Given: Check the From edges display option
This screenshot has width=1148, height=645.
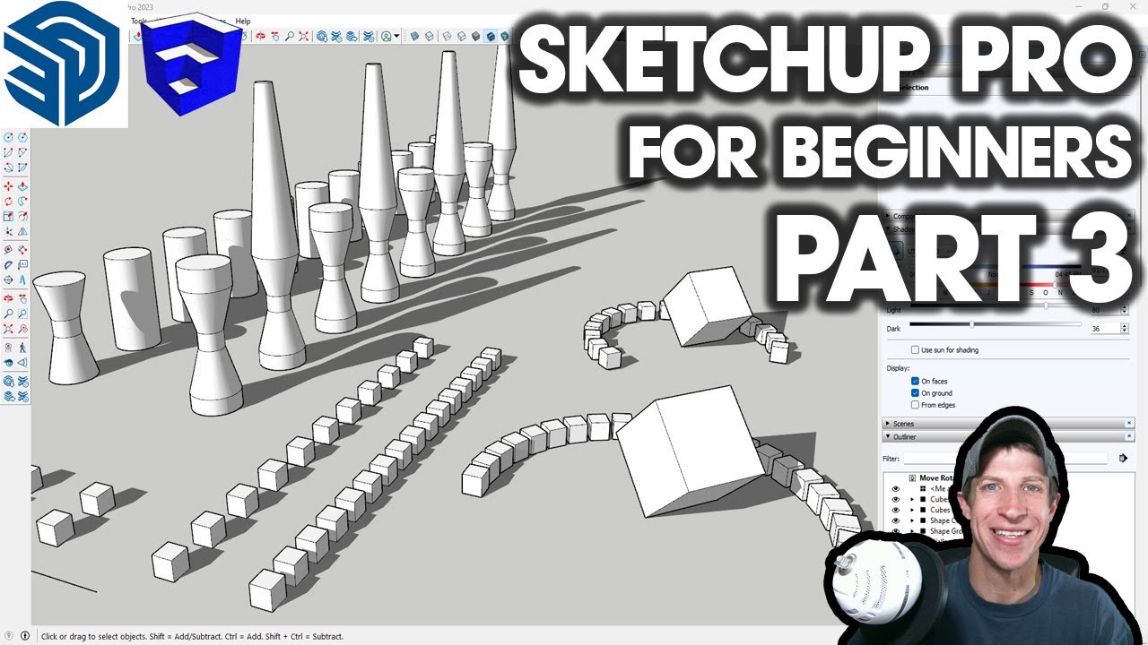Looking at the screenshot, I should pyautogui.click(x=915, y=405).
